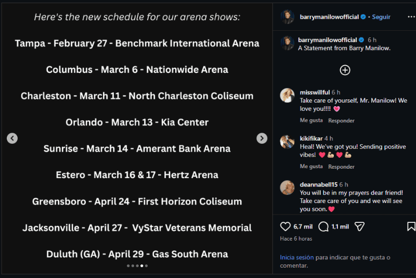Like misswillful's comment with Me gusta
The width and height of the screenshot is (416, 278).
tap(311, 121)
